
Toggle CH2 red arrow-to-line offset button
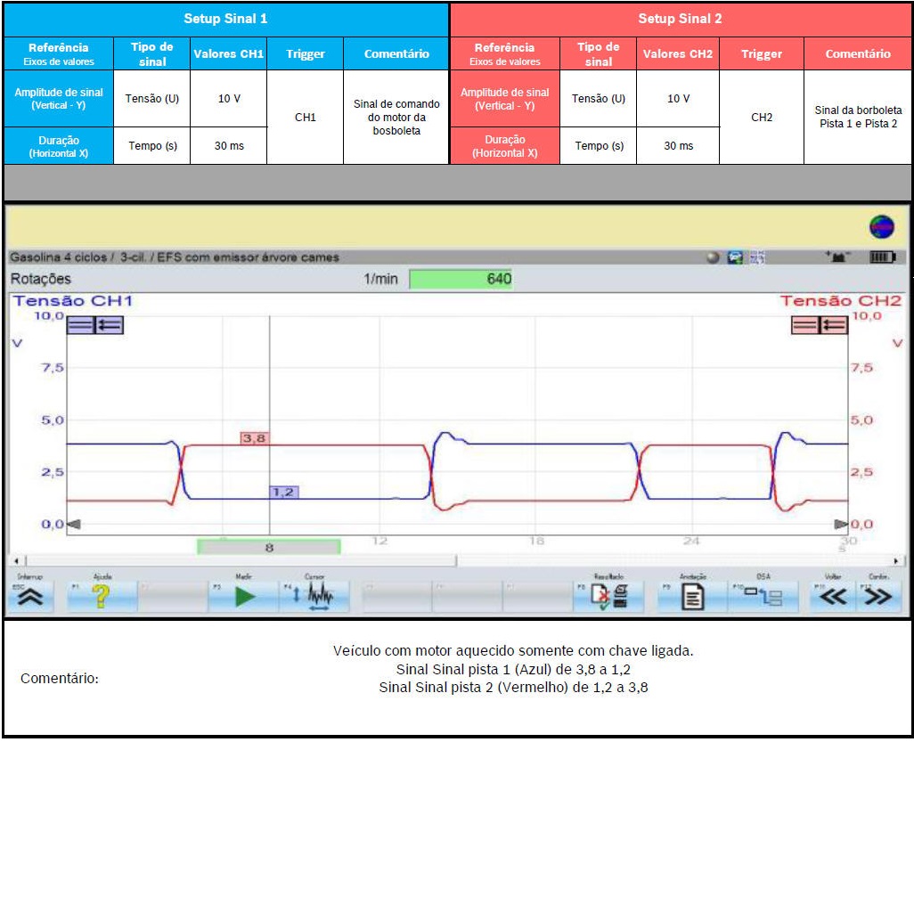point(834,325)
